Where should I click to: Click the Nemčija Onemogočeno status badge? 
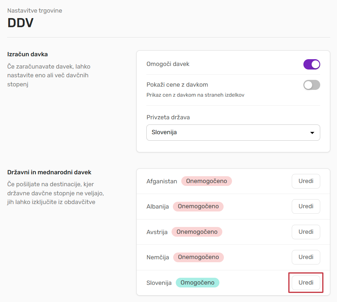(x=198, y=257)
